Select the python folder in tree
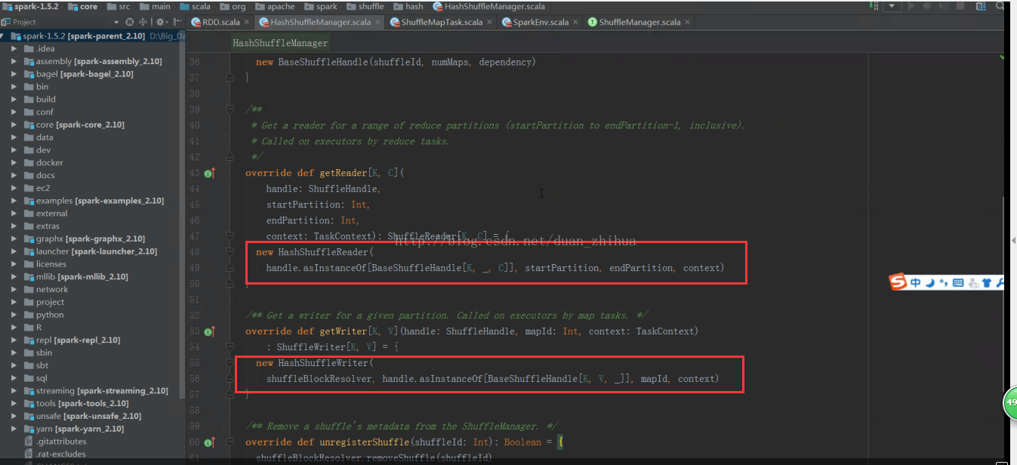The height and width of the screenshot is (465, 1017). (50, 315)
